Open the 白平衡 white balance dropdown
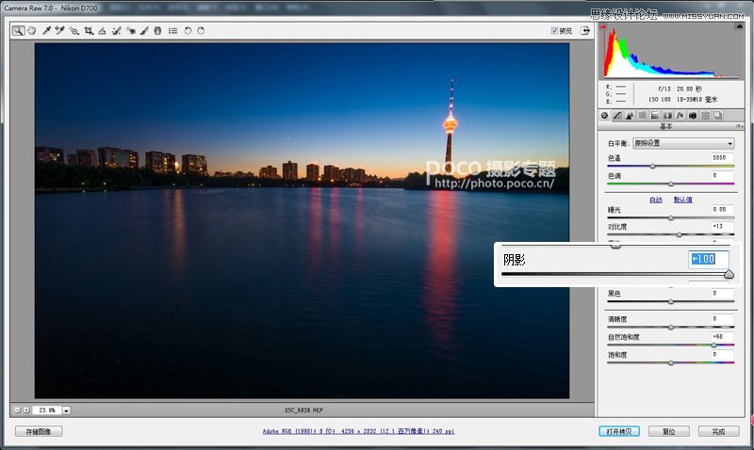754x450 pixels. click(x=683, y=143)
